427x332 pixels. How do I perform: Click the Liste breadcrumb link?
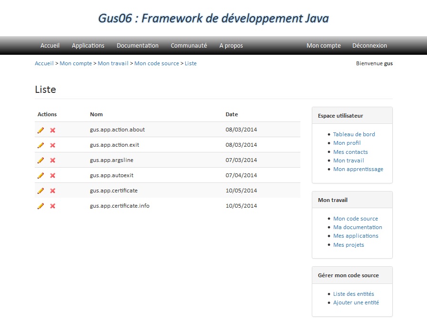click(x=190, y=63)
